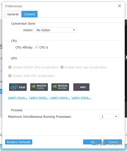Open Learn more link under NVIDIA CUDA
Screen dimensions: 127x151
[x=39, y=98]
